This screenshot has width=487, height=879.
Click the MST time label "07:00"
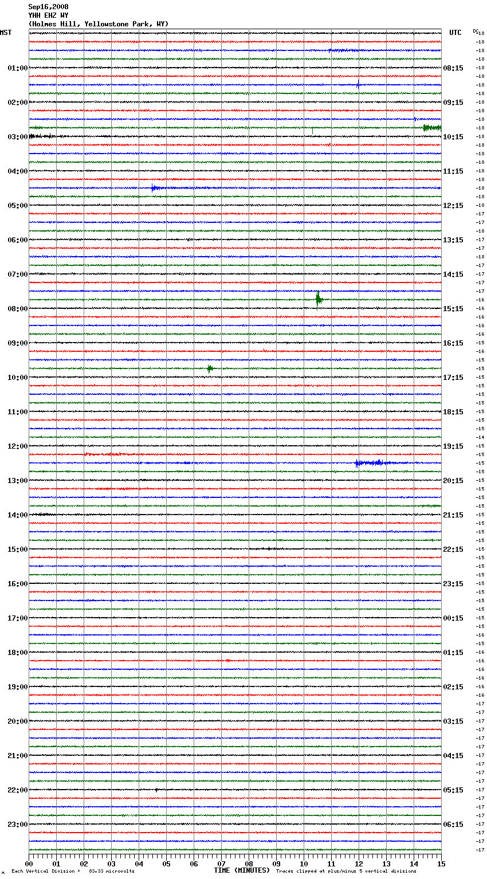(18, 274)
